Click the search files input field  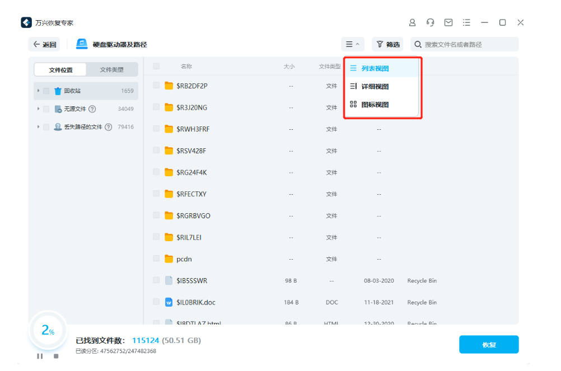tap(465, 44)
